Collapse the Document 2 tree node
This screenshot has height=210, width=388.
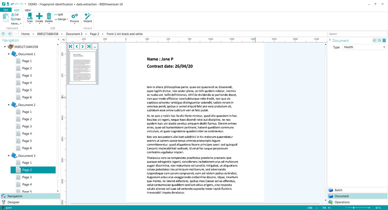point(9,105)
